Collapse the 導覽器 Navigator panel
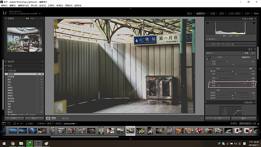Image resolution: width=261 pixels, height=147 pixels. coord(6,19)
